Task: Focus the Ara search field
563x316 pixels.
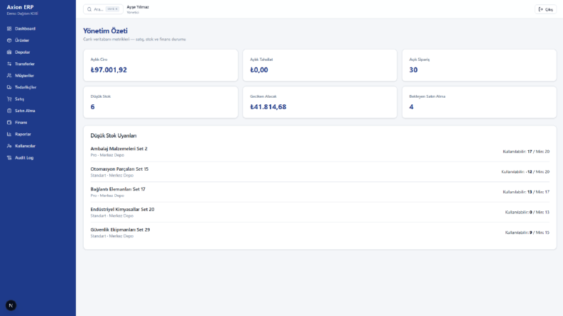Action: tap(103, 9)
